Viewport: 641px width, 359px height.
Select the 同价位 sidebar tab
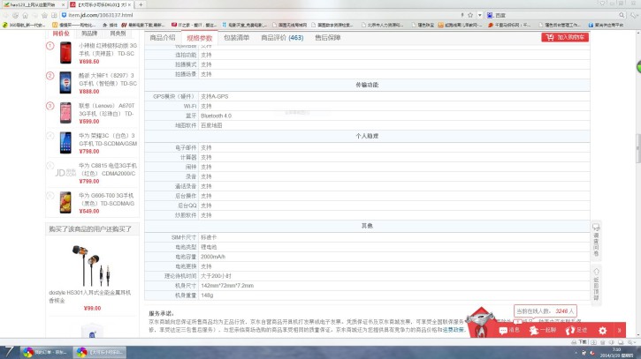tap(61, 34)
